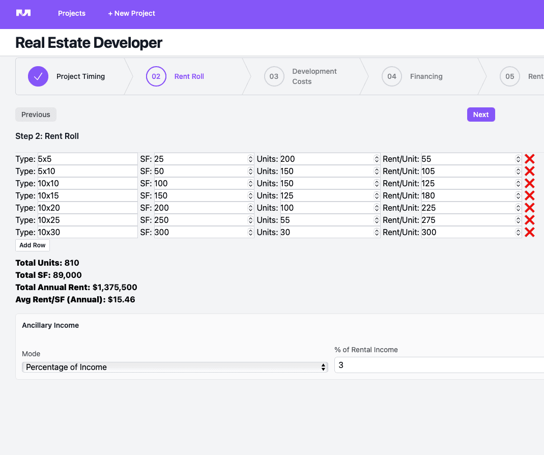544x455 pixels.
Task: Click the stepper on the 10x10 Units field
Action: tap(377, 183)
